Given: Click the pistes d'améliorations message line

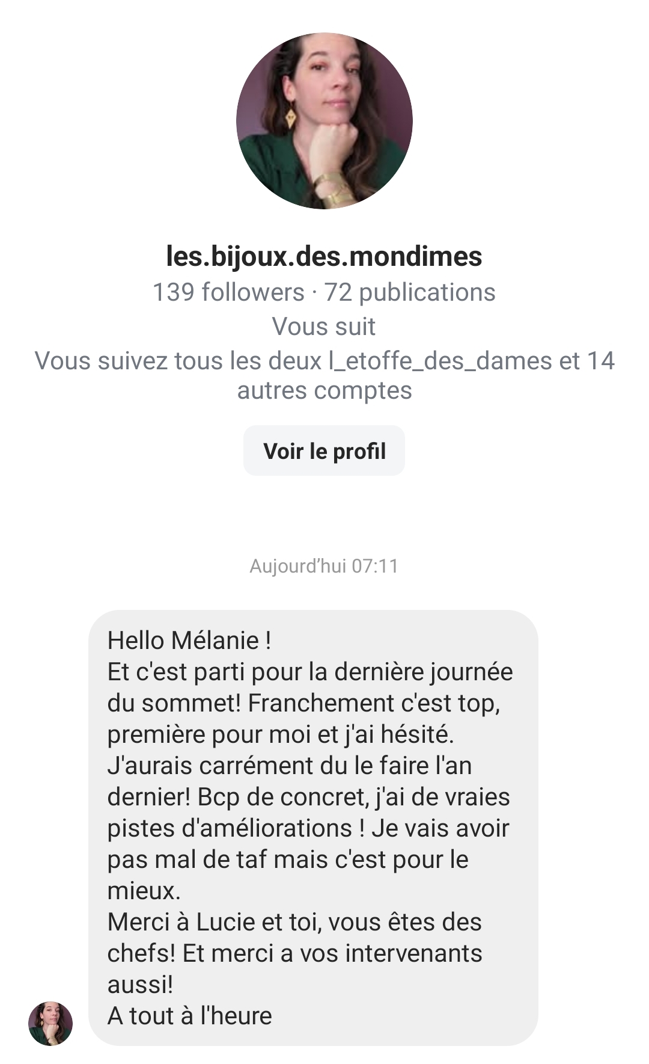Looking at the screenshot, I should pos(308,828).
